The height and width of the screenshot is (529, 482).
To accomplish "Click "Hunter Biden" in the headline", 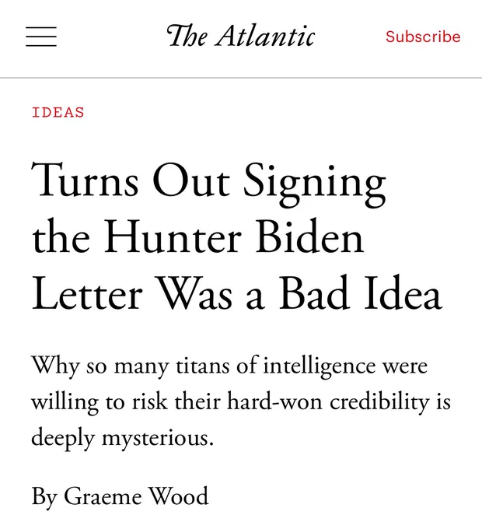I will [x=233, y=237].
